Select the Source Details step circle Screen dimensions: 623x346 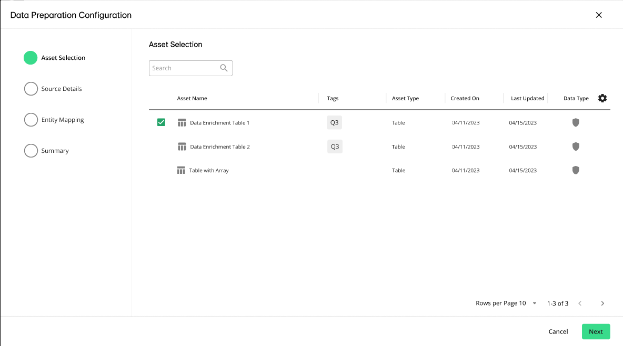(31, 89)
